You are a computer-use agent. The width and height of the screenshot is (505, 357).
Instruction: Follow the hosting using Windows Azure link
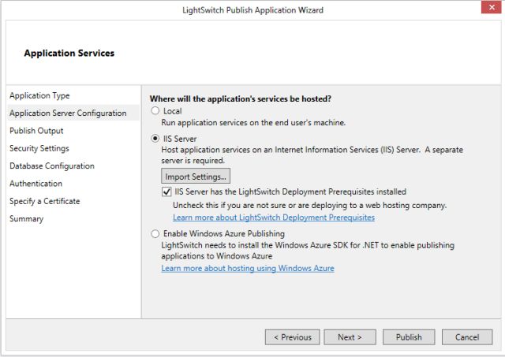point(247,269)
